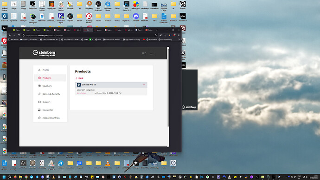Click the browser forward arrow

click(14, 35)
